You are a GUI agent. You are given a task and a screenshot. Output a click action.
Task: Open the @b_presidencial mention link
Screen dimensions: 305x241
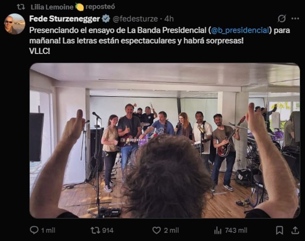[x=240, y=30]
